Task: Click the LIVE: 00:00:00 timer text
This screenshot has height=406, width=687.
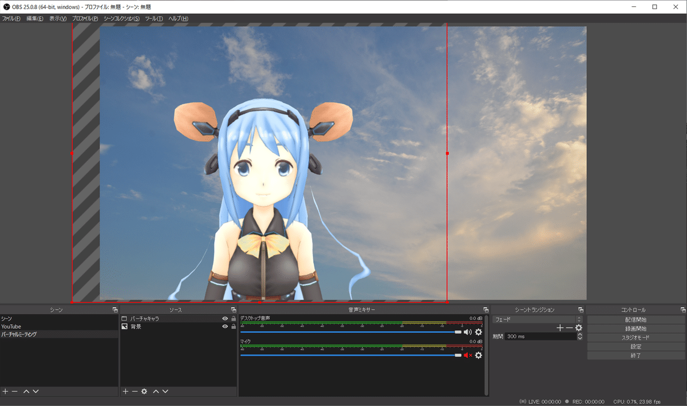Action: click(544, 401)
